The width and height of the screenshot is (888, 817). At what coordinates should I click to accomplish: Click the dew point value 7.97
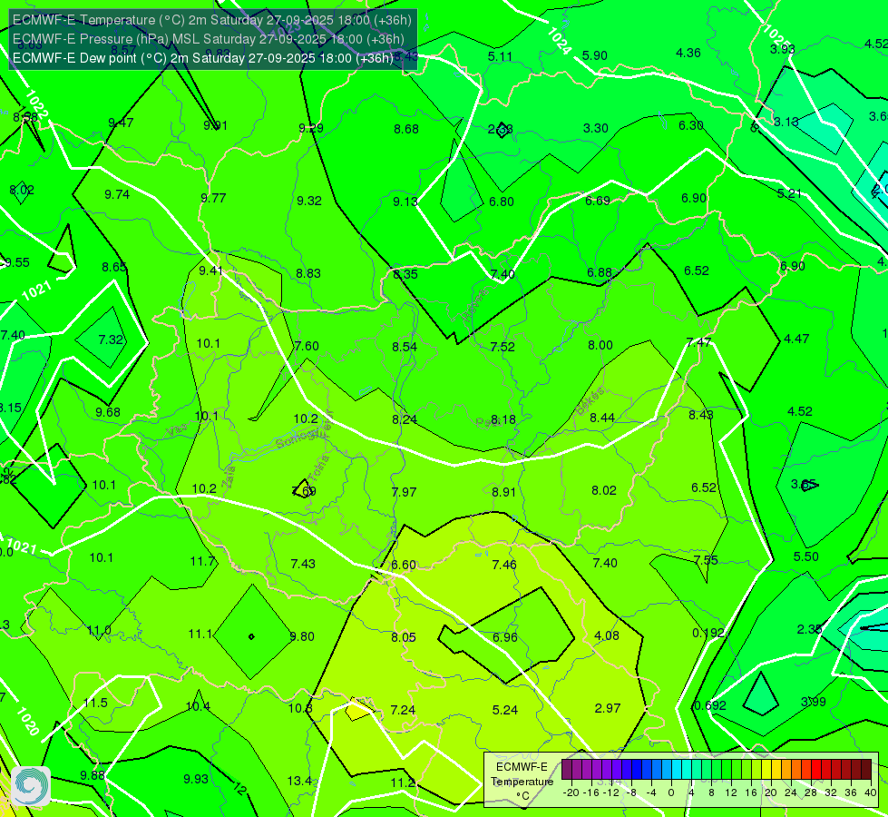(404, 492)
